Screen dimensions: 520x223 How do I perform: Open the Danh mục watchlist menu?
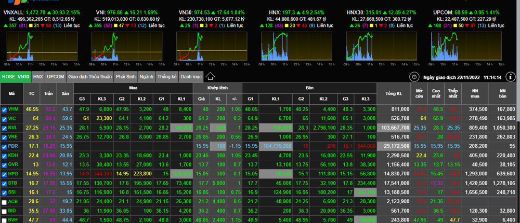point(190,77)
